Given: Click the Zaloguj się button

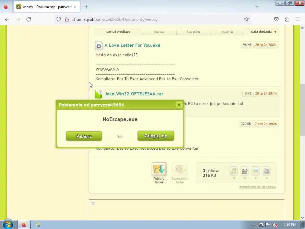Looking at the screenshot, I should [x=155, y=136].
